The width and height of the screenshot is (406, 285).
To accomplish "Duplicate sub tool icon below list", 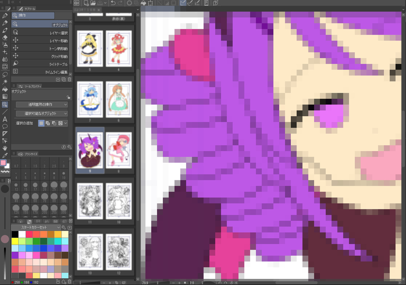I will click(x=64, y=80).
